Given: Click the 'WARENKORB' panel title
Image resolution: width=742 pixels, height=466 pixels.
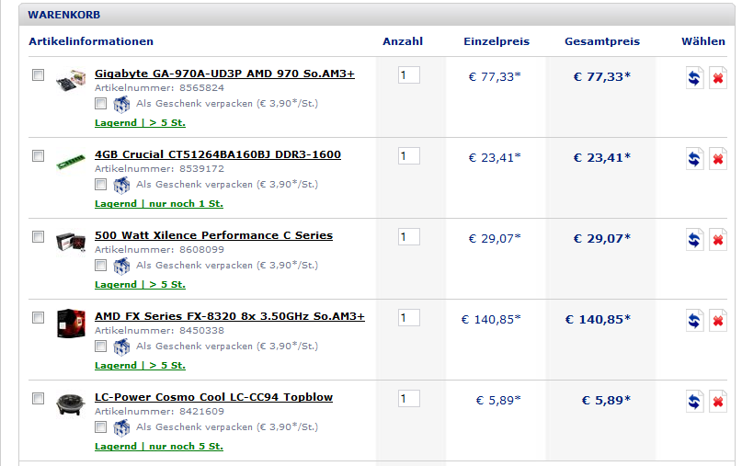Looking at the screenshot, I should 63,15.
